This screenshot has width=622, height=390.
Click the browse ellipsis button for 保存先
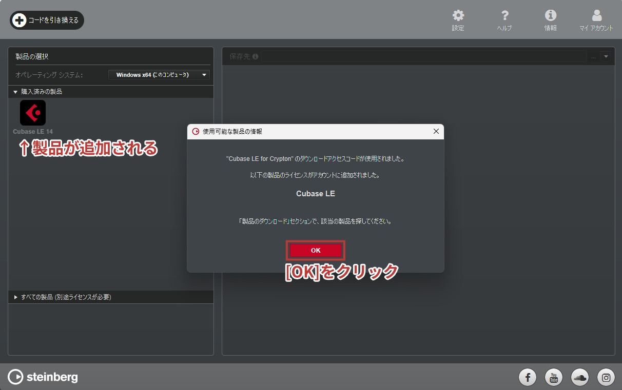point(594,56)
